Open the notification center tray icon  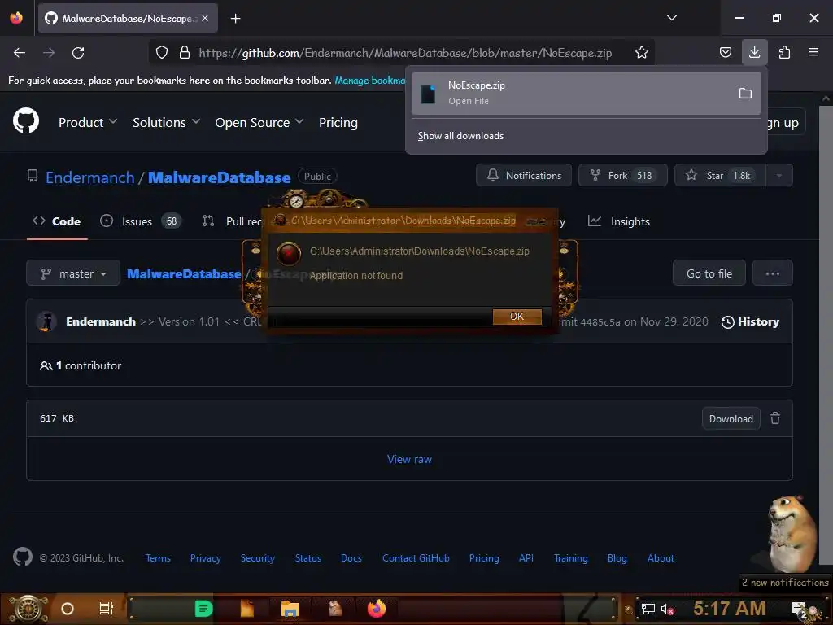(799, 609)
